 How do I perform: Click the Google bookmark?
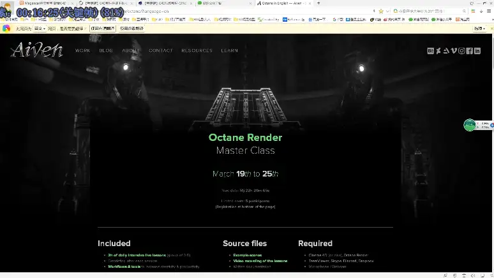pyautogui.click(x=338, y=20)
